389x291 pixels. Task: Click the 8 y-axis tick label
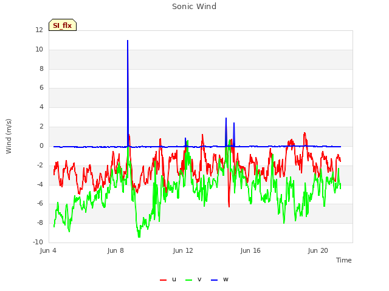tap(41, 69)
